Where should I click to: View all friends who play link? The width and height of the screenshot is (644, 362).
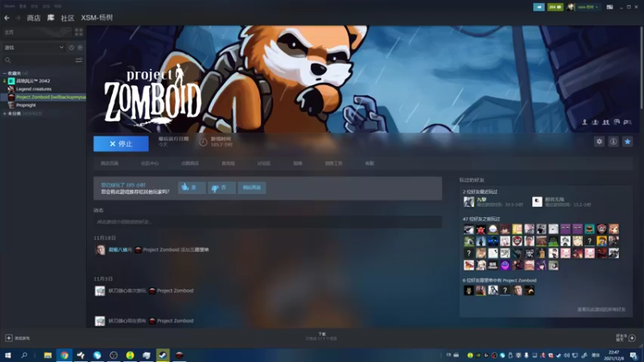[x=601, y=310]
